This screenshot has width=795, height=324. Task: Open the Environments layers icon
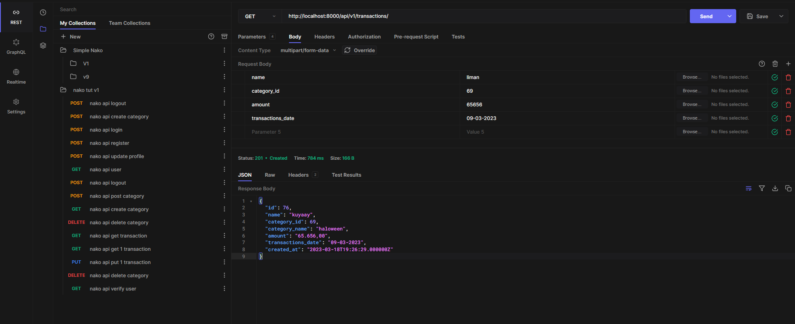(43, 46)
